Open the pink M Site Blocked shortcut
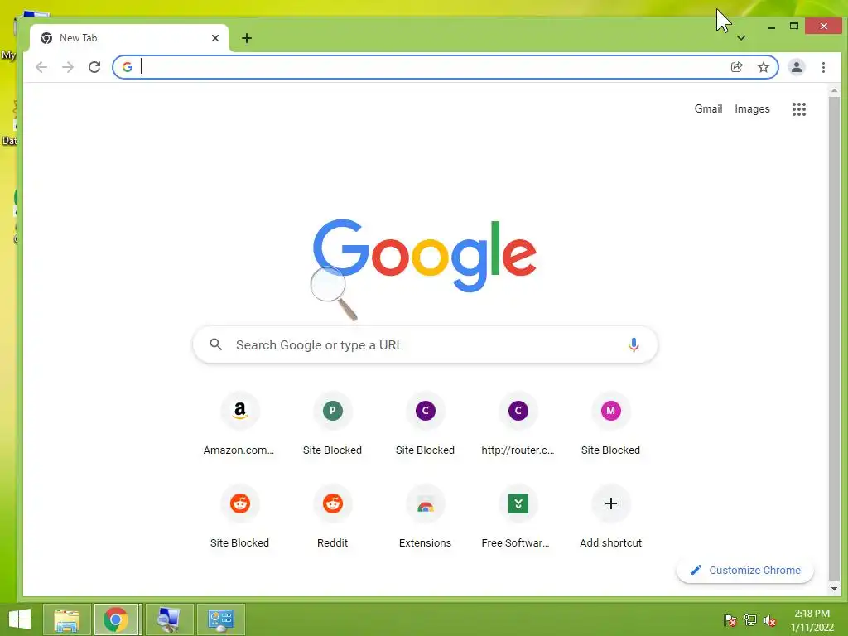 pyautogui.click(x=610, y=426)
